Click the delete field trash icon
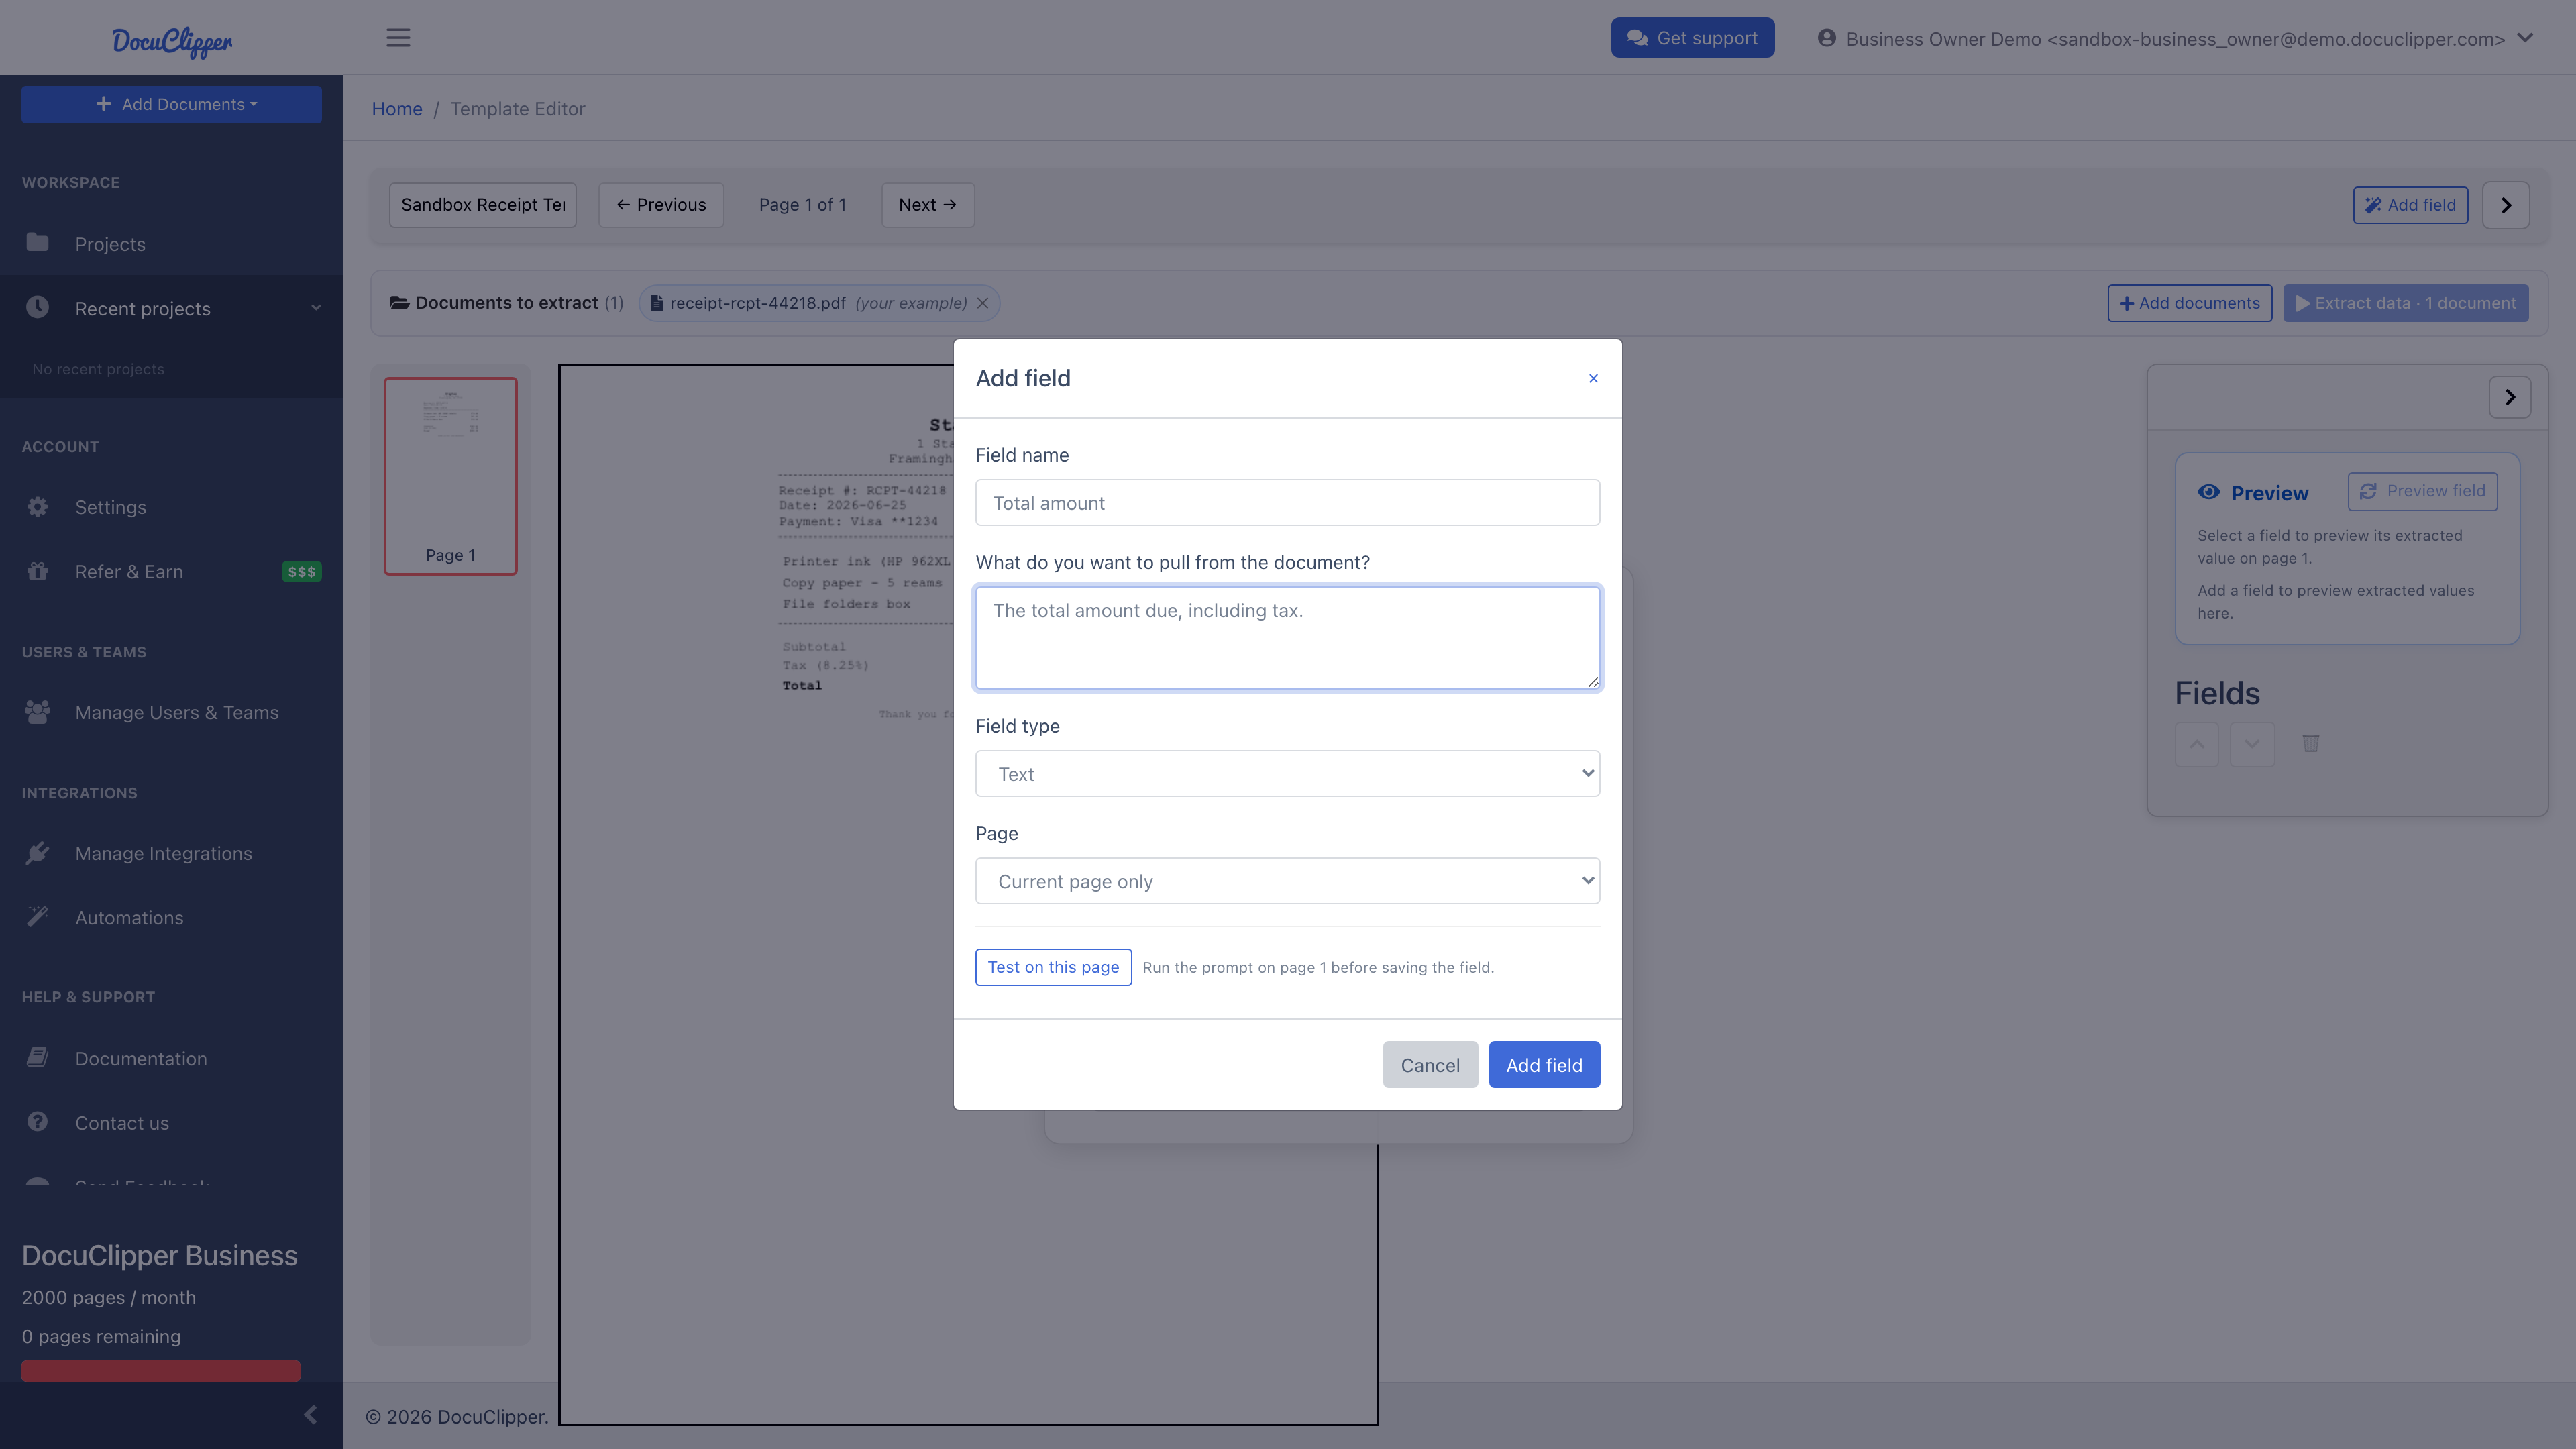Viewport: 2576px width, 1449px height. (x=2311, y=743)
